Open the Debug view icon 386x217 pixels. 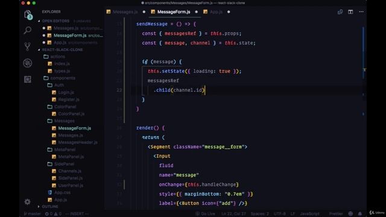tap(28, 63)
